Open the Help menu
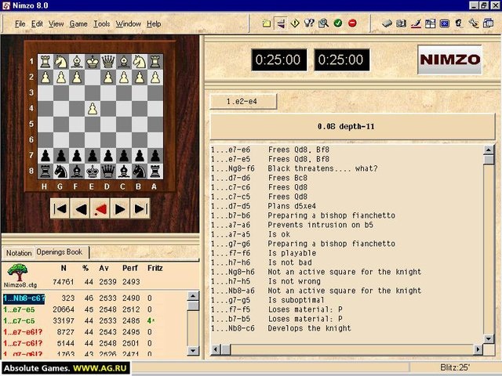The height and width of the screenshot is (376, 502). click(154, 23)
